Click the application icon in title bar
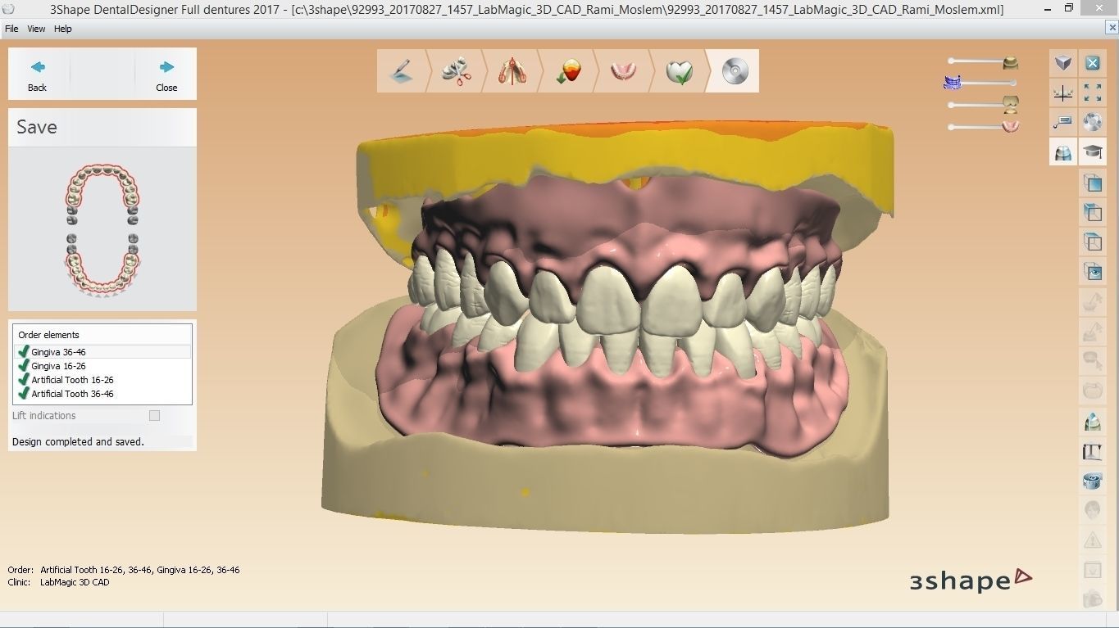1119x628 pixels. coord(8,9)
